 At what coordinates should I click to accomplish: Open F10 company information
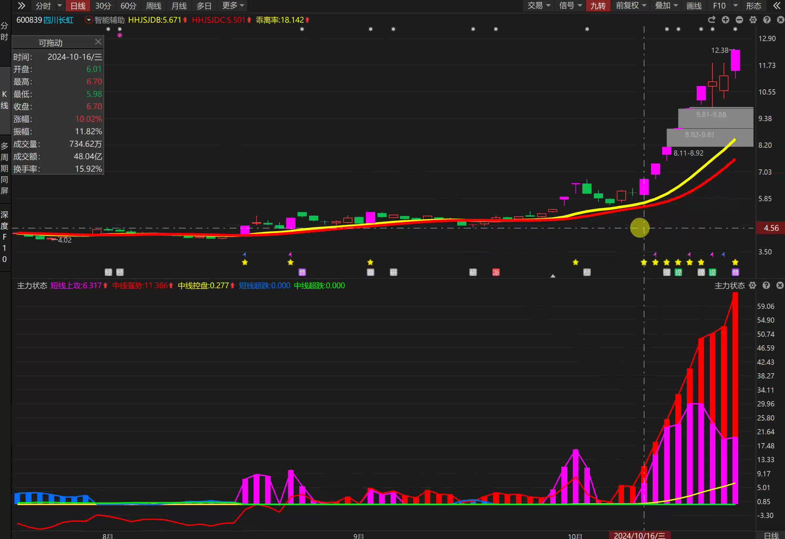(x=719, y=6)
